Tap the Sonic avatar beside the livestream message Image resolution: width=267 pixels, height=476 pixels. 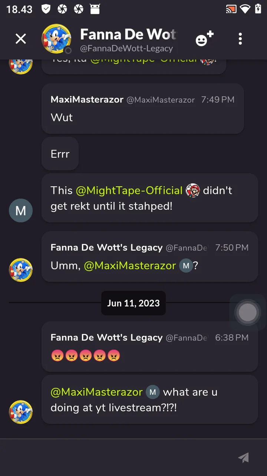point(21,412)
